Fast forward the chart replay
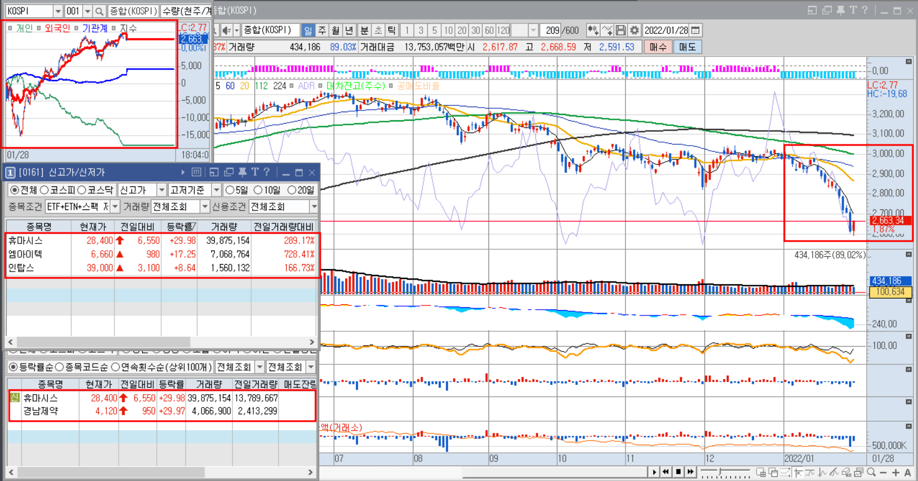 (690, 472)
